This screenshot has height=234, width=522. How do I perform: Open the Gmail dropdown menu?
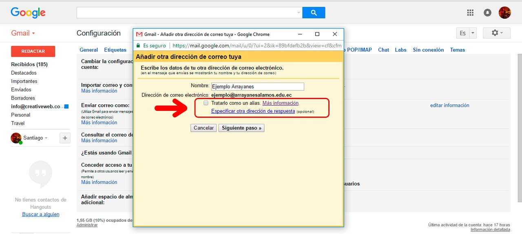point(23,33)
